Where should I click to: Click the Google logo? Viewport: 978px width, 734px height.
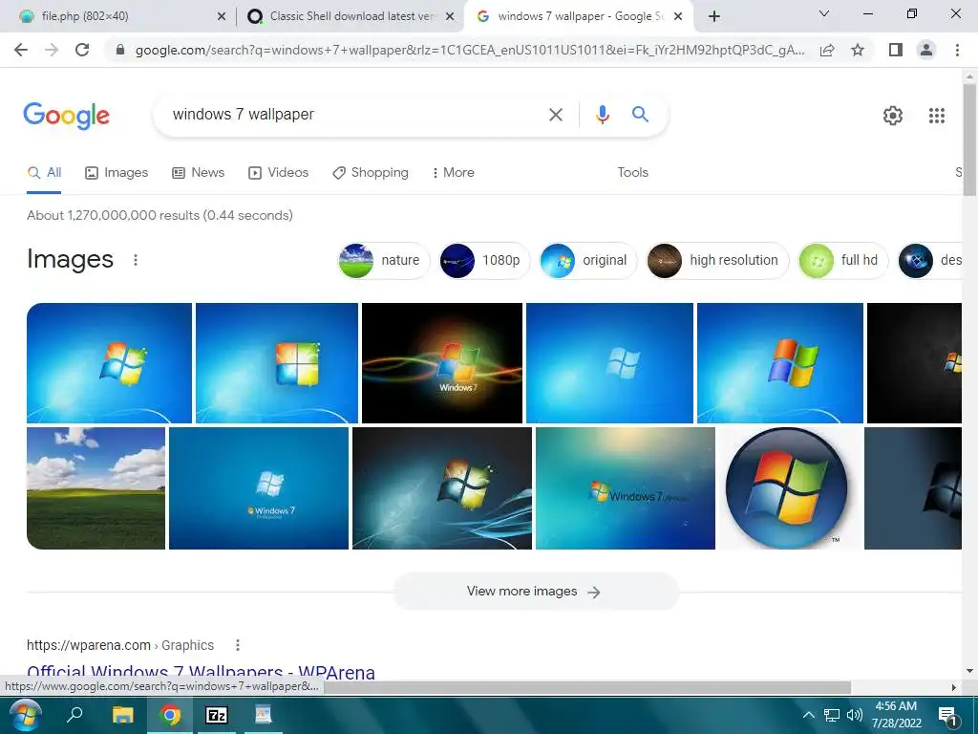pos(66,116)
